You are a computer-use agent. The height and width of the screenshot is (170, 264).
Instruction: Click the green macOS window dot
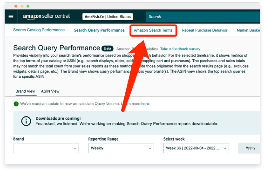pos(28,6)
